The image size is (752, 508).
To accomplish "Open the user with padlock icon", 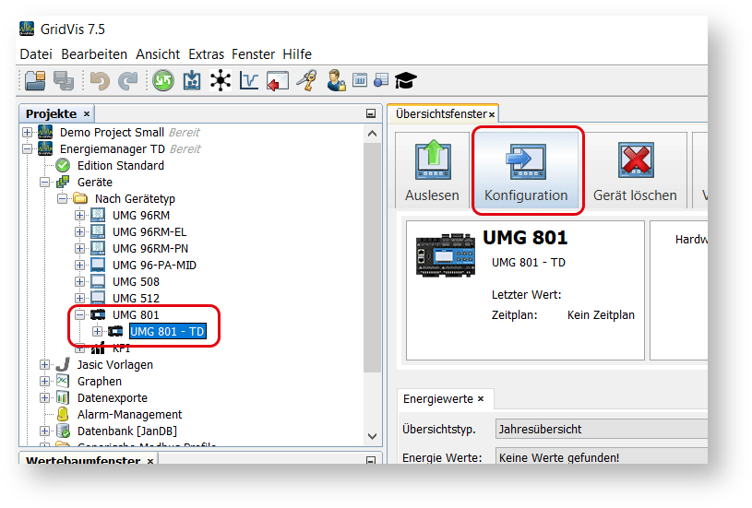I will 336,81.
